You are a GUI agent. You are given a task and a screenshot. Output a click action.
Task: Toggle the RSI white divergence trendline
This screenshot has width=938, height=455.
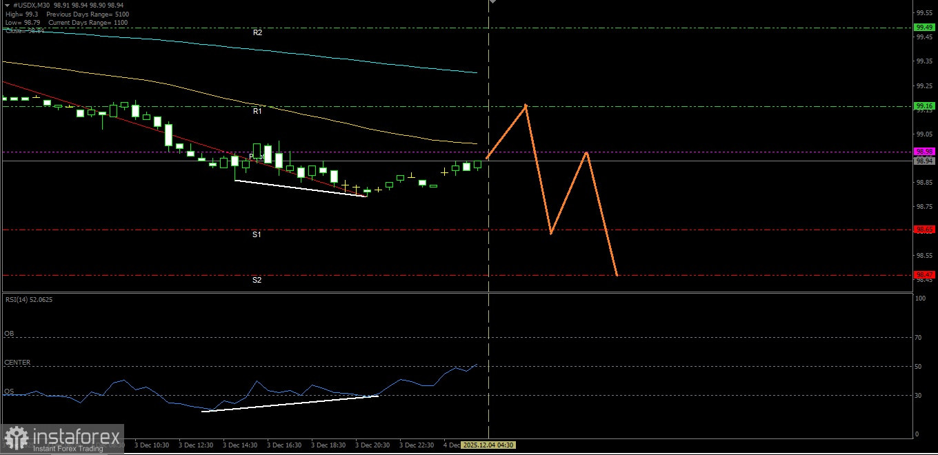coord(290,403)
